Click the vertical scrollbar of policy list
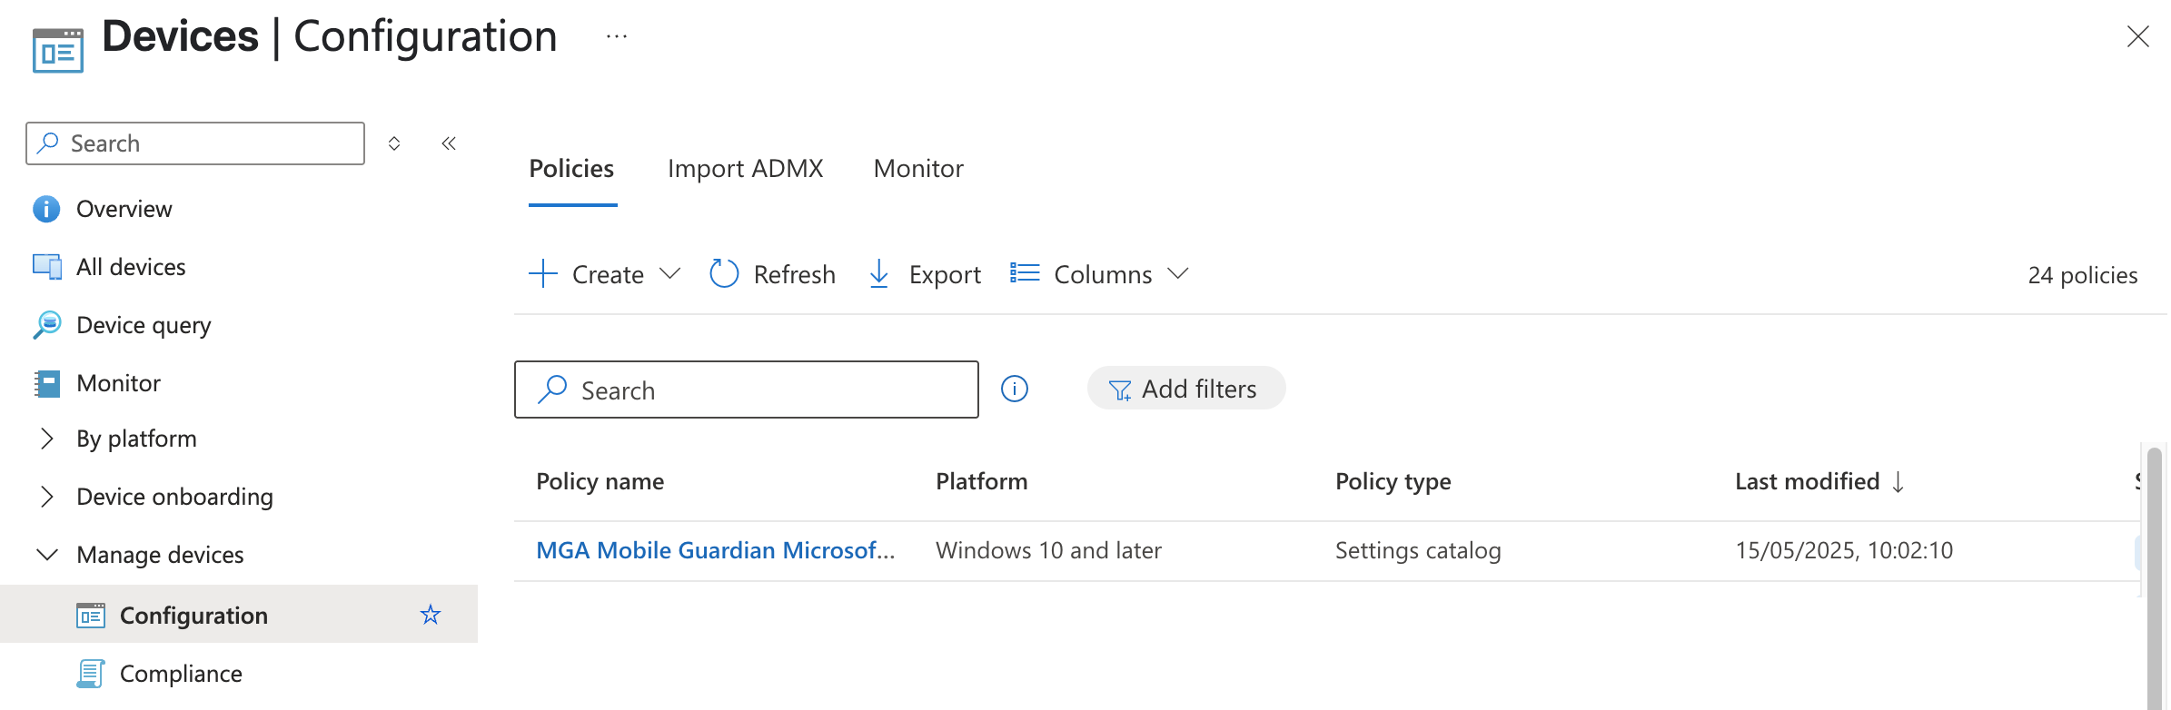The width and height of the screenshot is (2171, 710). pyautogui.click(x=2154, y=581)
